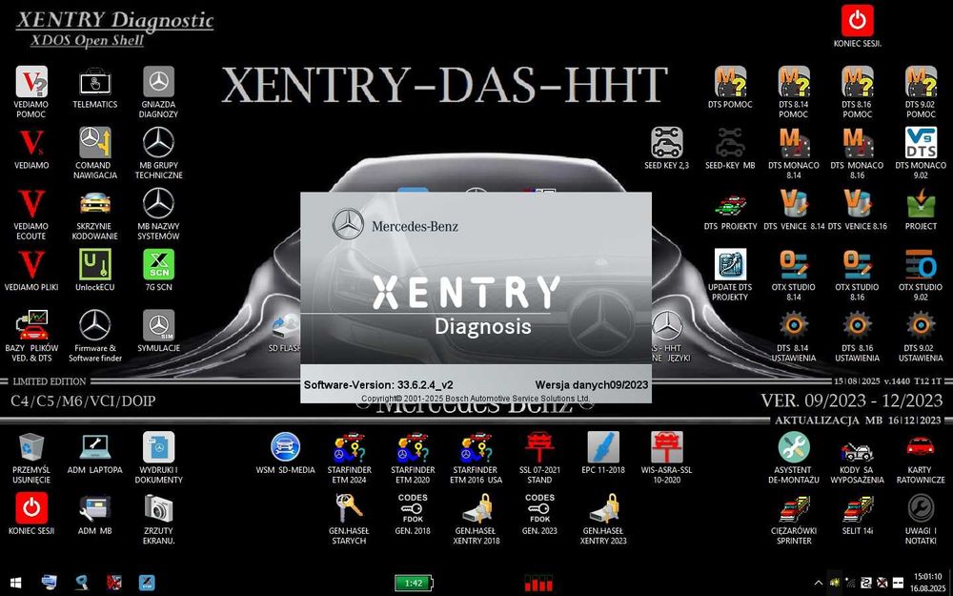Open GEN.HASEŁ STARYCH keys icon
This screenshot has height=596, width=953.
click(349, 508)
